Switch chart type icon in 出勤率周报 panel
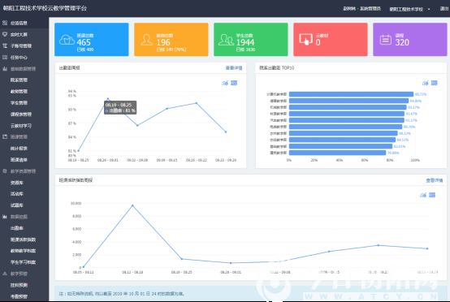Viewport: 450px width, 302px height. [x=225, y=83]
